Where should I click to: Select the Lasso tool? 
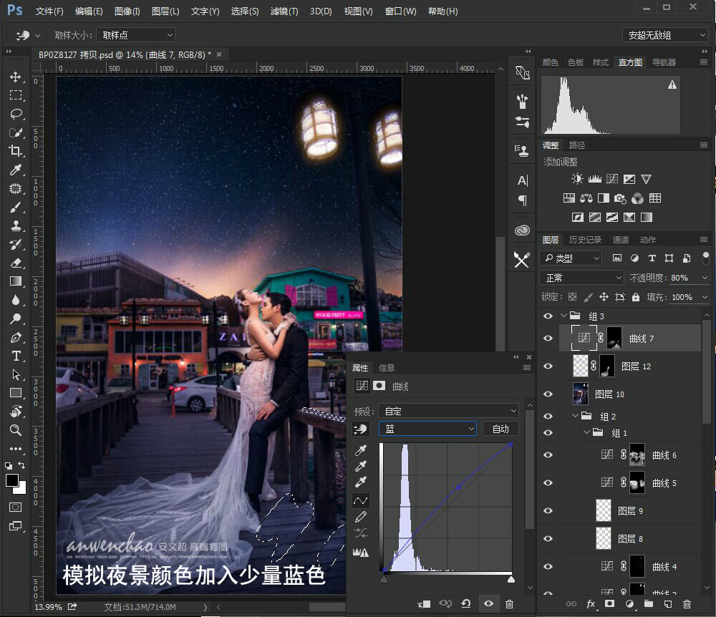(16, 114)
